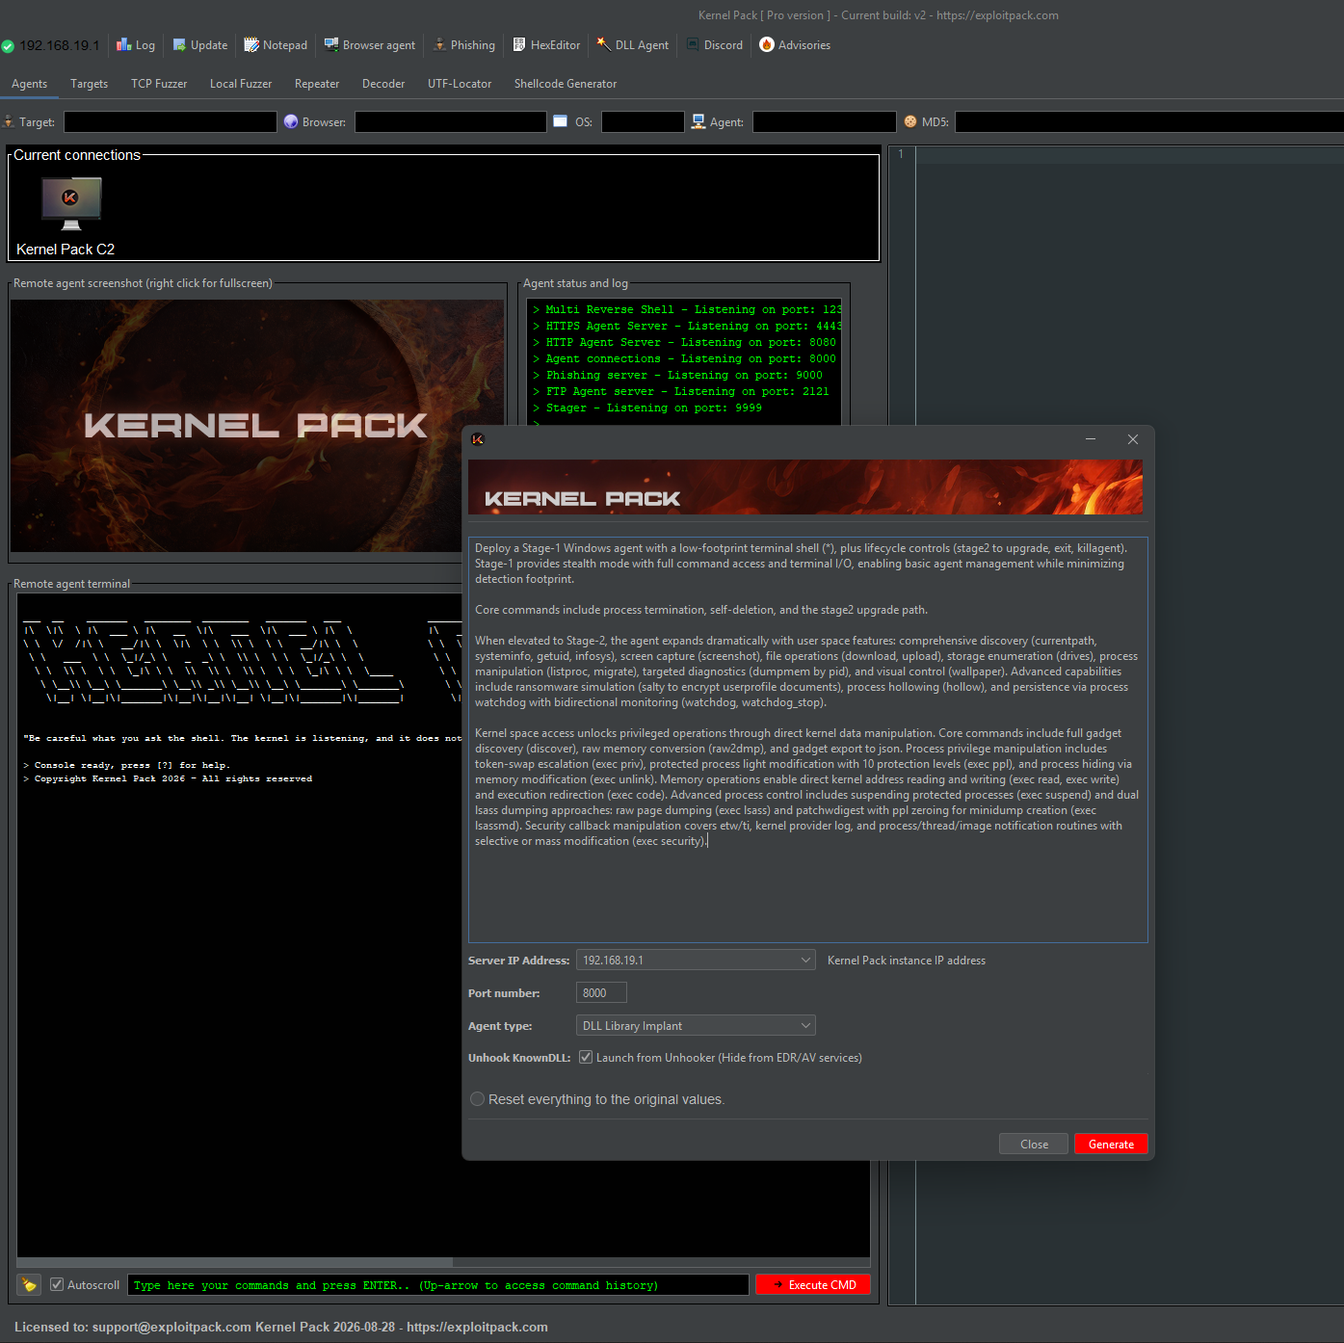Click the "Agent connections" log line
The width and height of the screenshot is (1344, 1343).
click(x=684, y=358)
